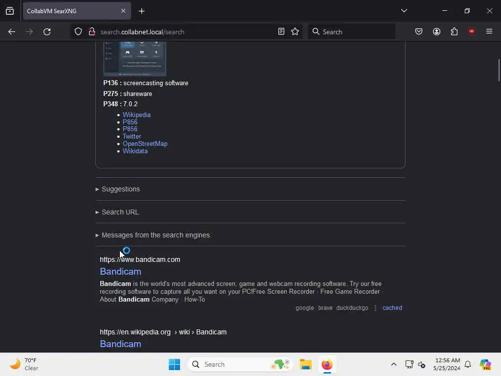Open the Firefox account icon
The height and width of the screenshot is (376, 501).
[436, 32]
